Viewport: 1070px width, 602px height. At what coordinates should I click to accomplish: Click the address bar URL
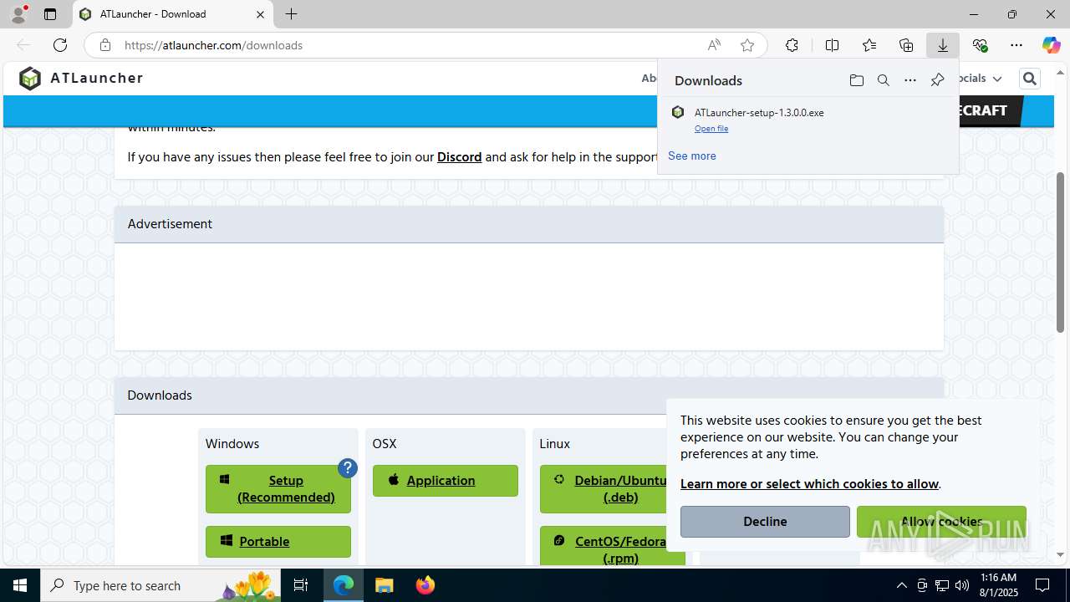213,45
